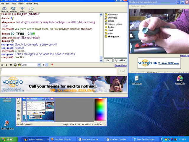
Task: Select the Arrow tool in Paint Shop Pro
Action: 18,99
